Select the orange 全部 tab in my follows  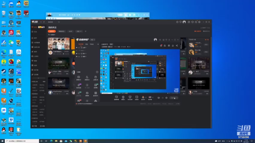coord(52,31)
